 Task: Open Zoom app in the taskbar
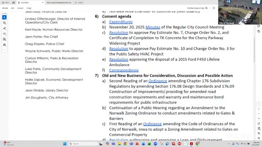[x=156, y=144]
